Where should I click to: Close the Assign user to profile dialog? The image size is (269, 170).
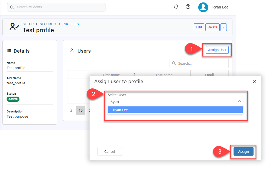254,81
